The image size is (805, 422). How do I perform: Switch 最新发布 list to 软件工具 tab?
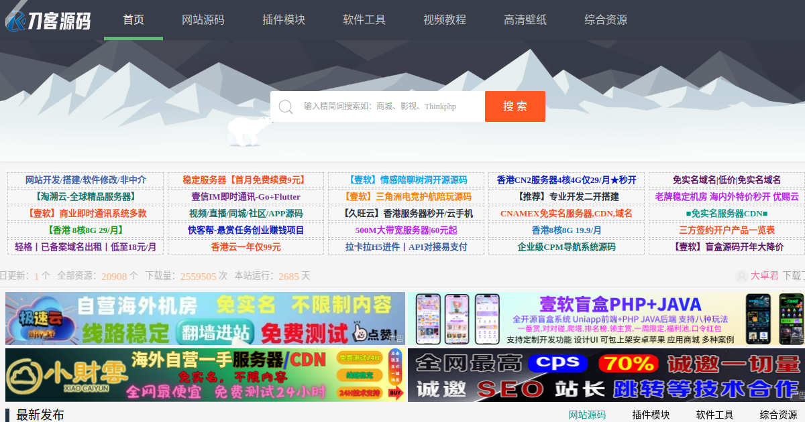click(x=714, y=415)
